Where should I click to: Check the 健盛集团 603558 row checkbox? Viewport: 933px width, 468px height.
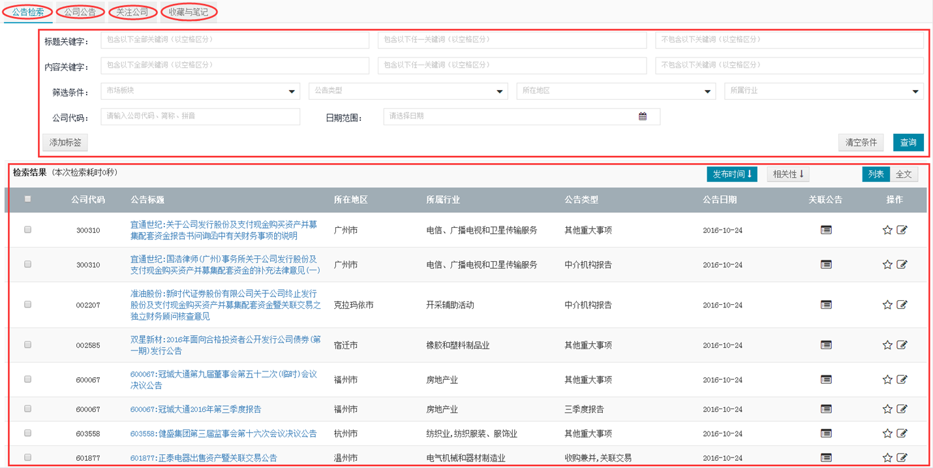(x=27, y=433)
